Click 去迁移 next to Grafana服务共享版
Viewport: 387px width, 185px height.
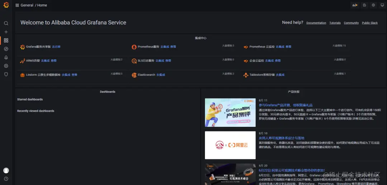[x=56, y=47]
